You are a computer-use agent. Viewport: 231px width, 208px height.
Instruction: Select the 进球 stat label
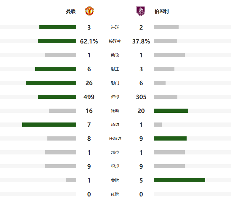[115, 27]
